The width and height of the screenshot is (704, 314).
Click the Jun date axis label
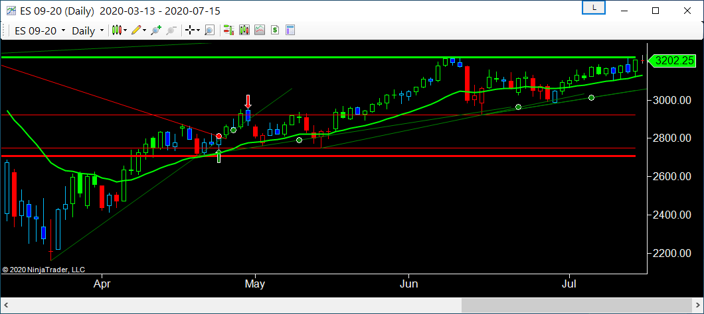pos(408,284)
